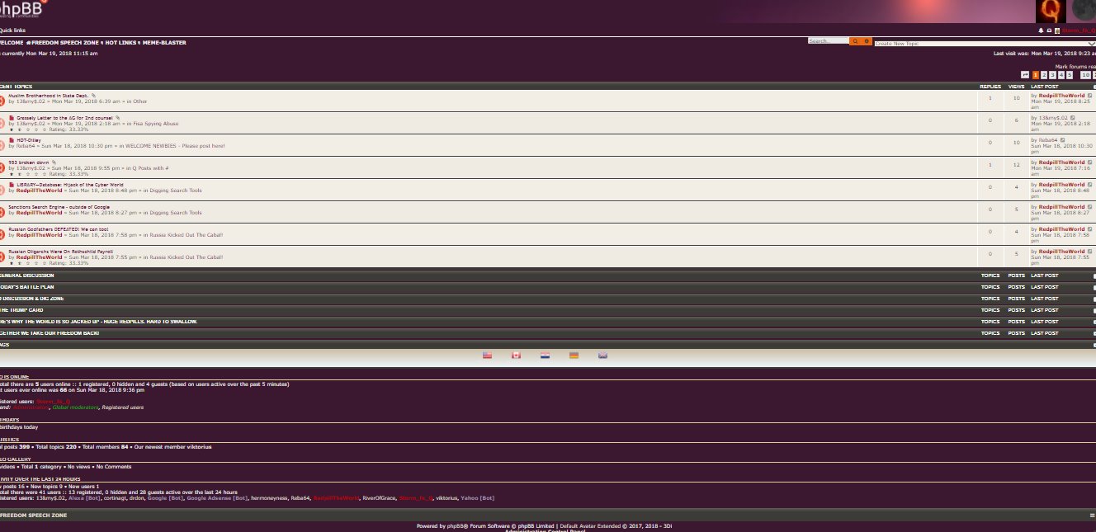Image resolution: width=1096 pixels, height=532 pixels.
Task: Expand the HOT LINKS dropdown menu
Action: [121, 42]
